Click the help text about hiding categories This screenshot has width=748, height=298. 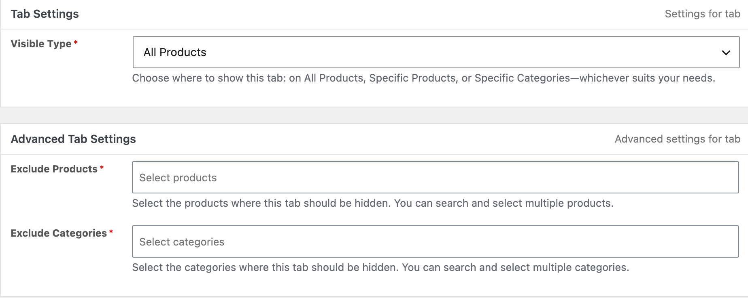[x=380, y=267]
